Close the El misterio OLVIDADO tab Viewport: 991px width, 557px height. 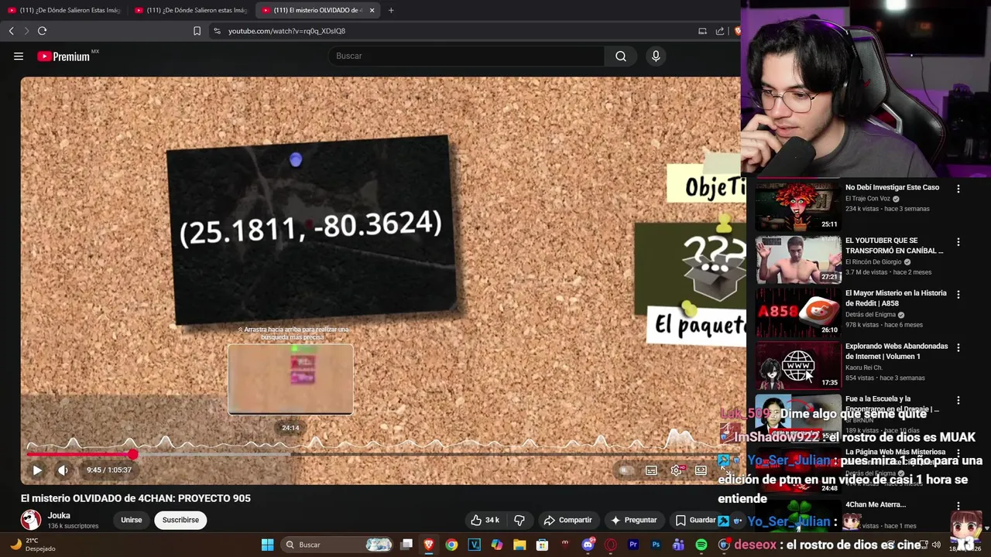(372, 10)
